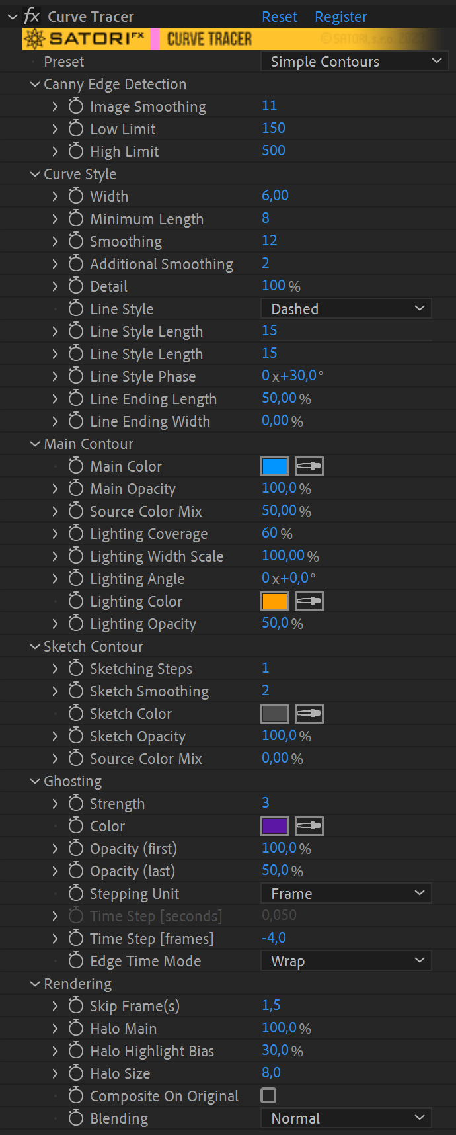The image size is (456, 1135).
Task: Click the Sketch Color eyedropper icon
Action: 309,714
